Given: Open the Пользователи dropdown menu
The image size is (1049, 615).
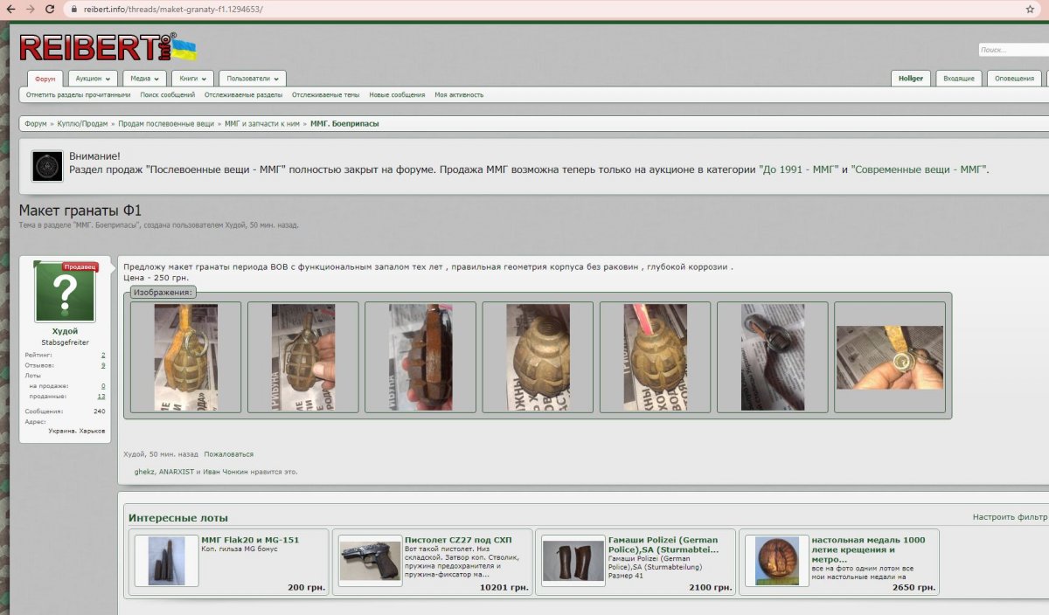Looking at the screenshot, I should pos(252,79).
